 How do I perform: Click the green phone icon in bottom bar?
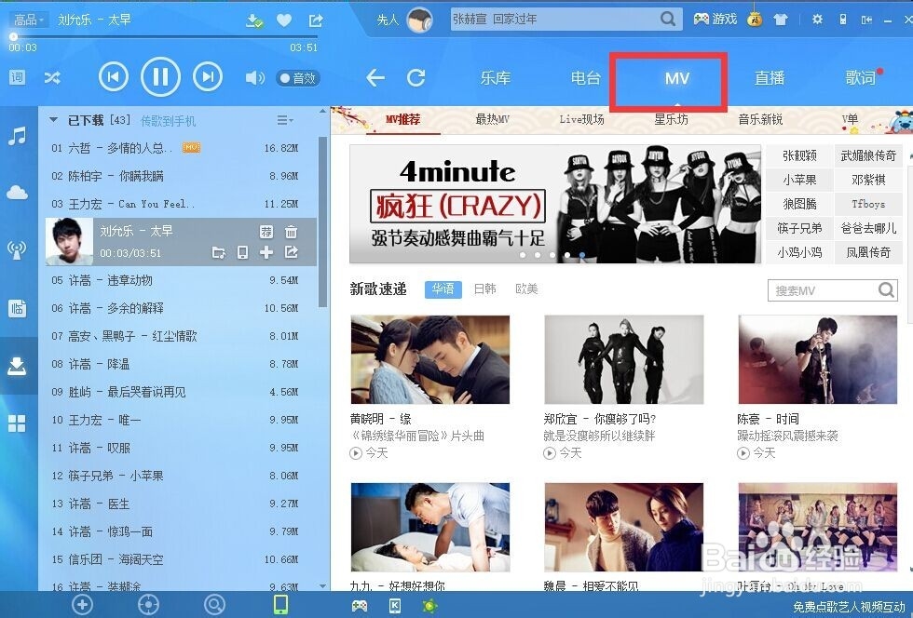(280, 605)
